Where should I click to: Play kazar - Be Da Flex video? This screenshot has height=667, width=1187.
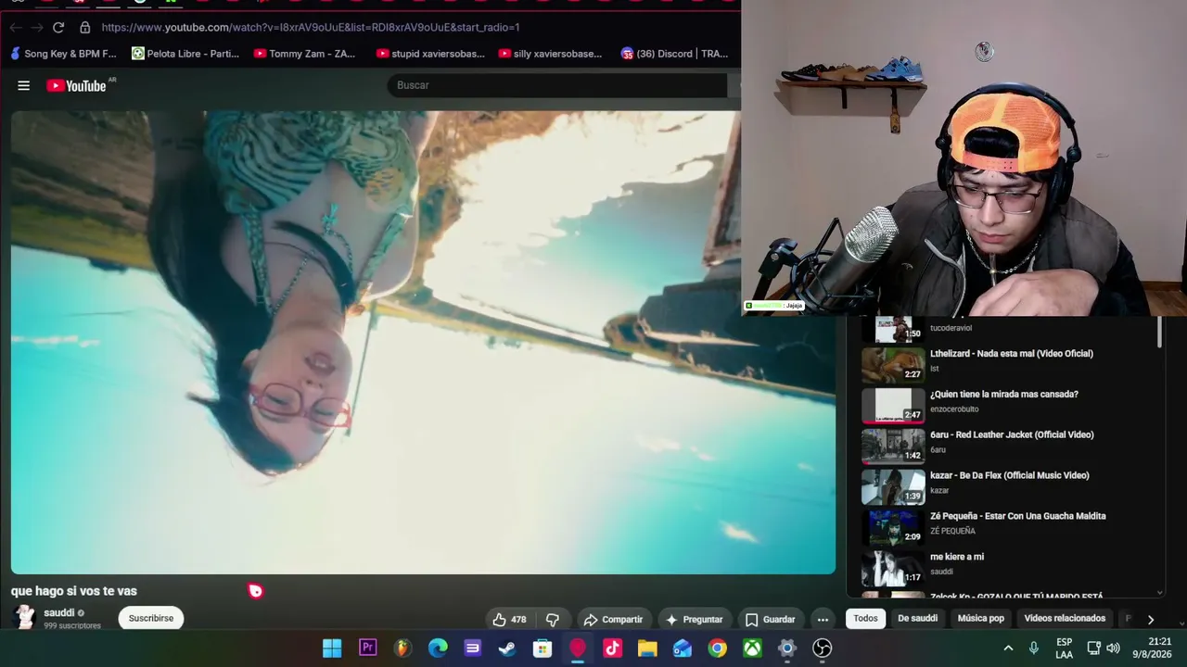pyautogui.click(x=1010, y=476)
